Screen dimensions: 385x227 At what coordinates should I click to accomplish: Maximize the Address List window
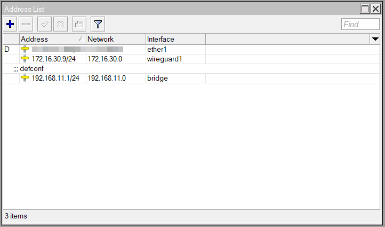coord(365,9)
